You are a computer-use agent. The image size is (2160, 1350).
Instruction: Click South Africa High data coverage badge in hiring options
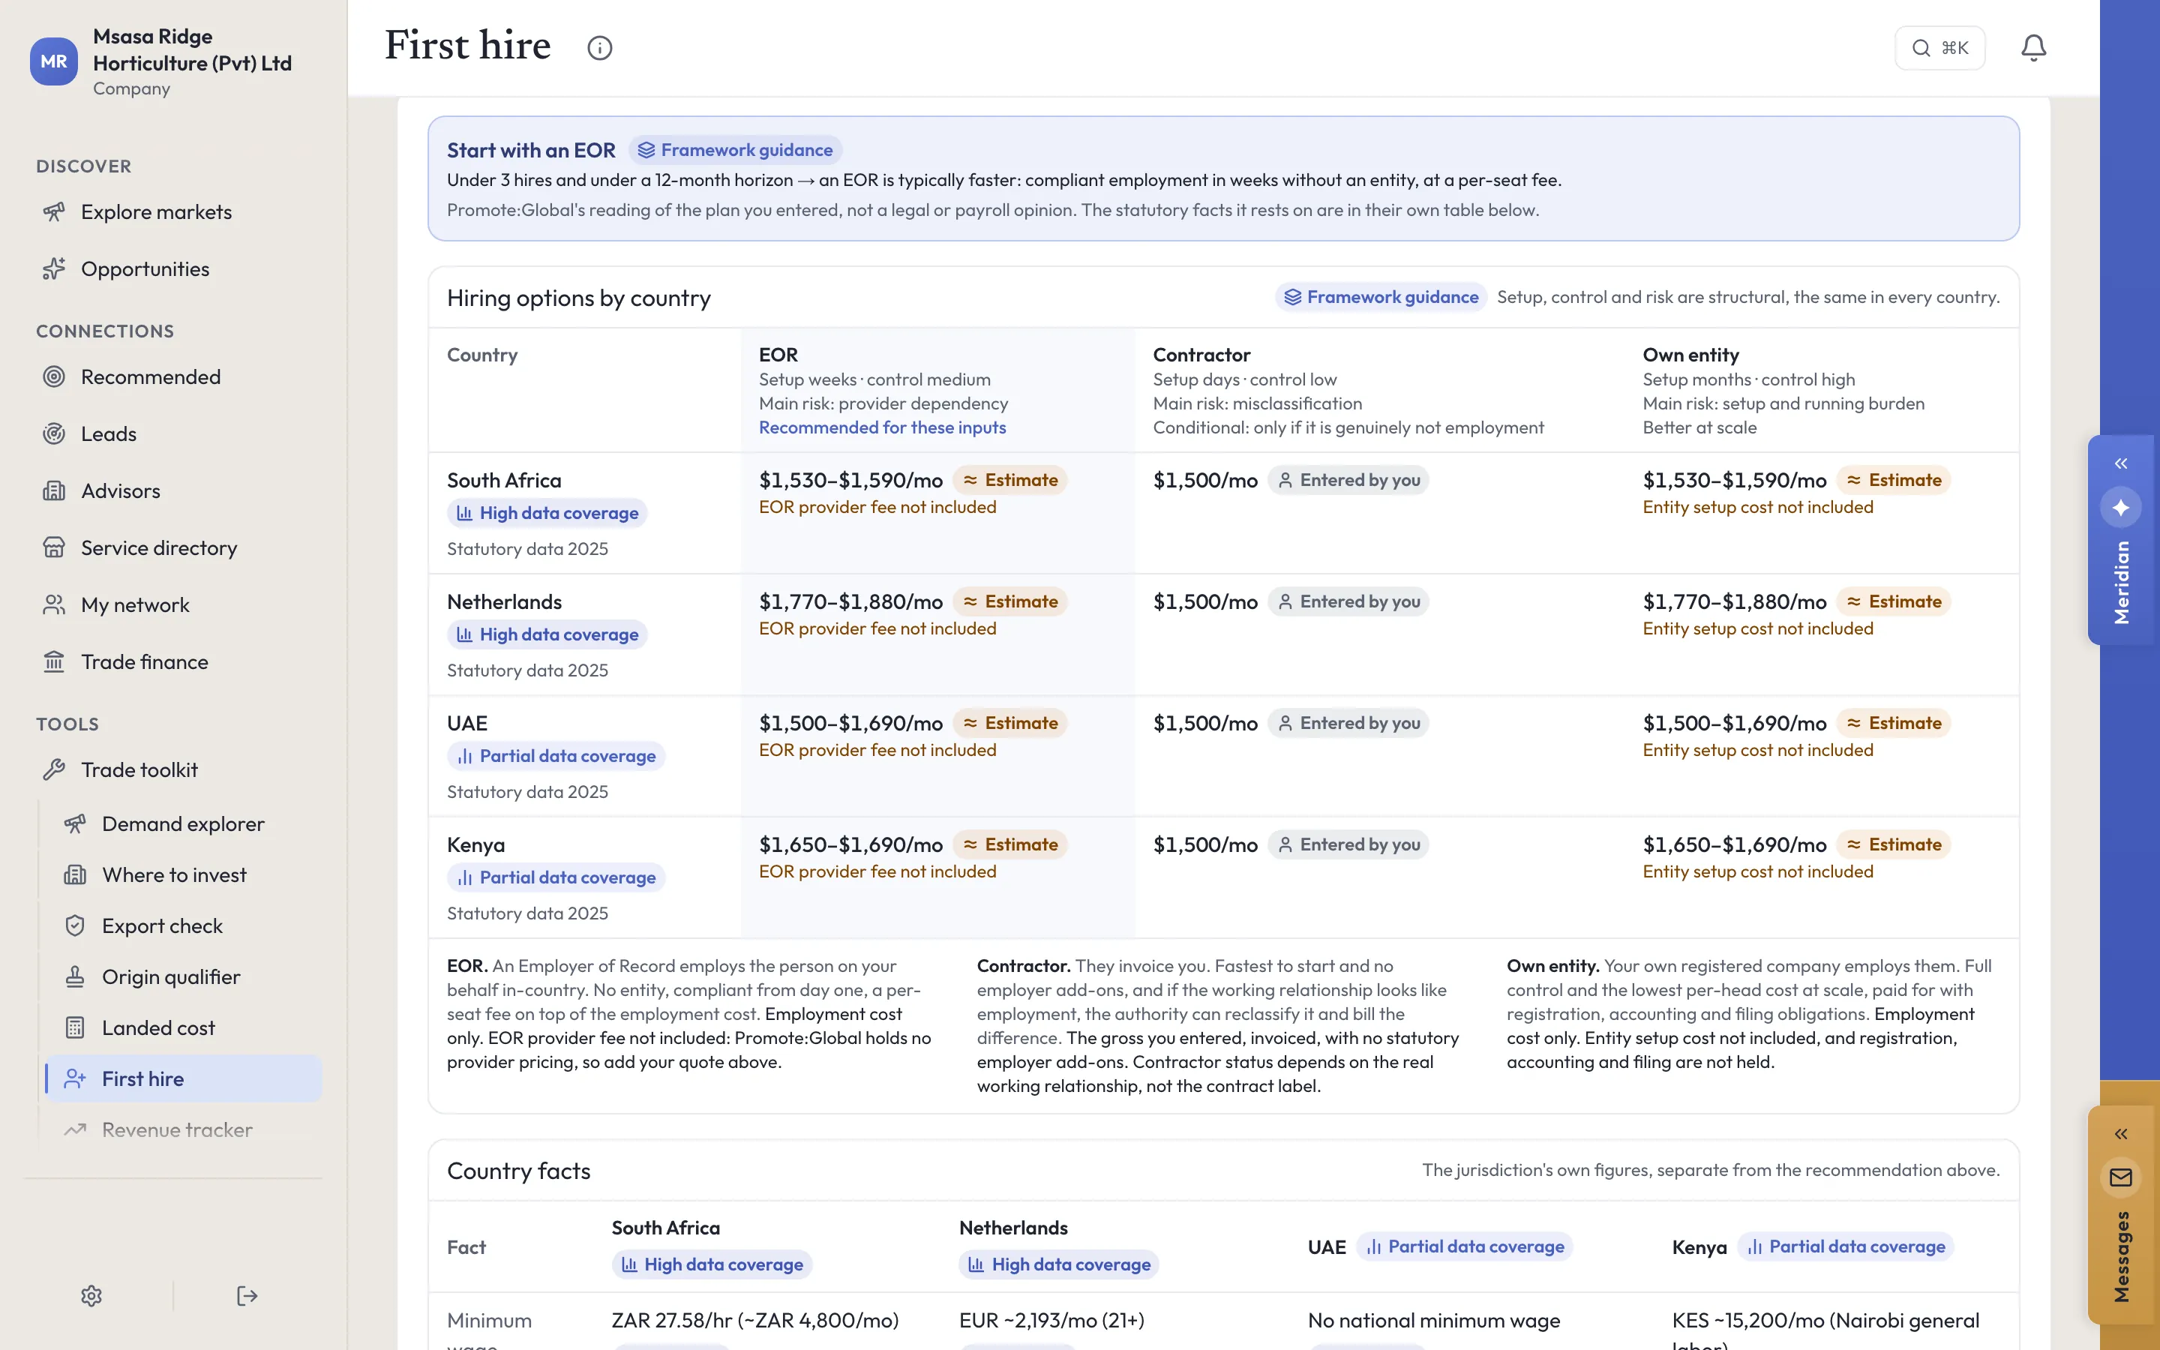547,514
